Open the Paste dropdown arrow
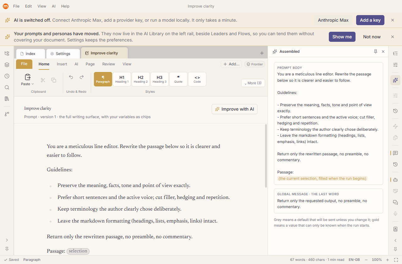This screenshot has height=264, width=402. pyautogui.click(x=33, y=84)
